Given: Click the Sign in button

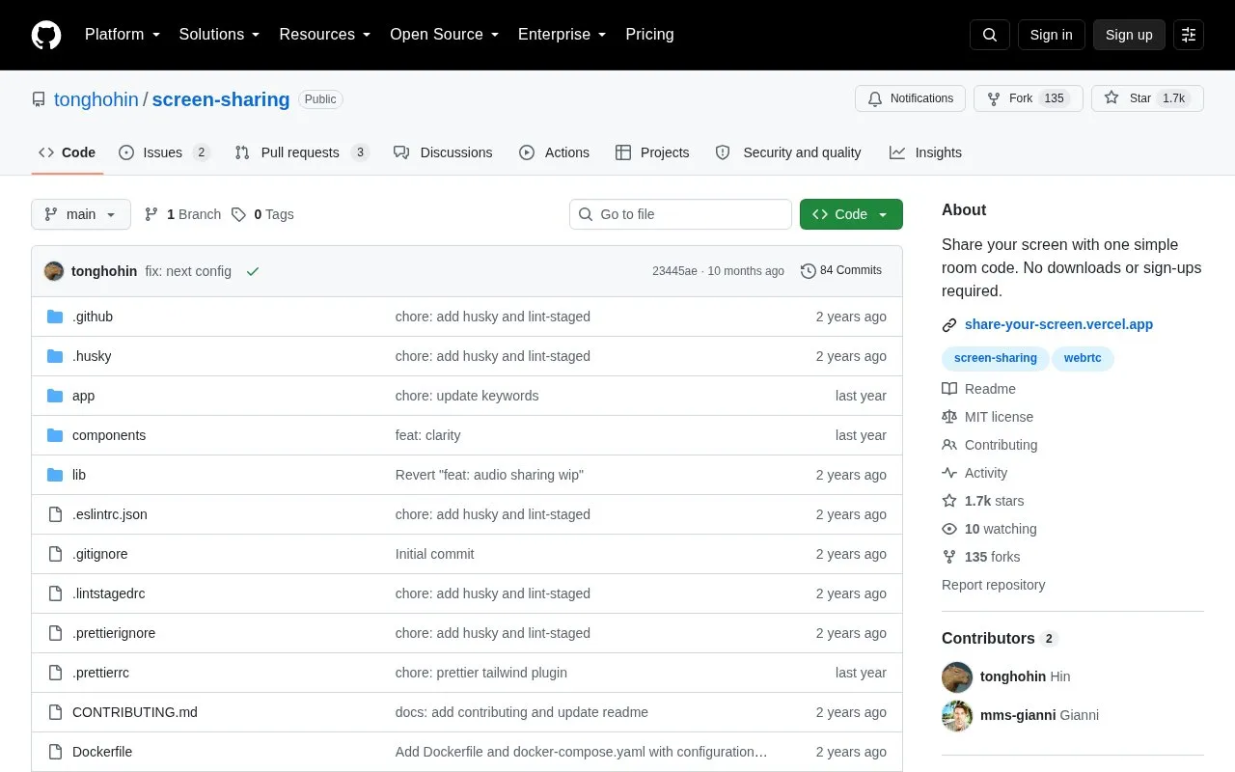Looking at the screenshot, I should coord(1051,35).
